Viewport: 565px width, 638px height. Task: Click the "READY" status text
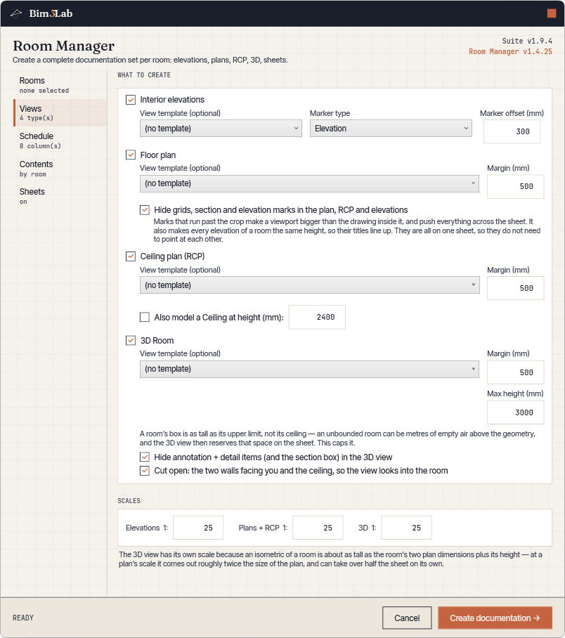23,618
